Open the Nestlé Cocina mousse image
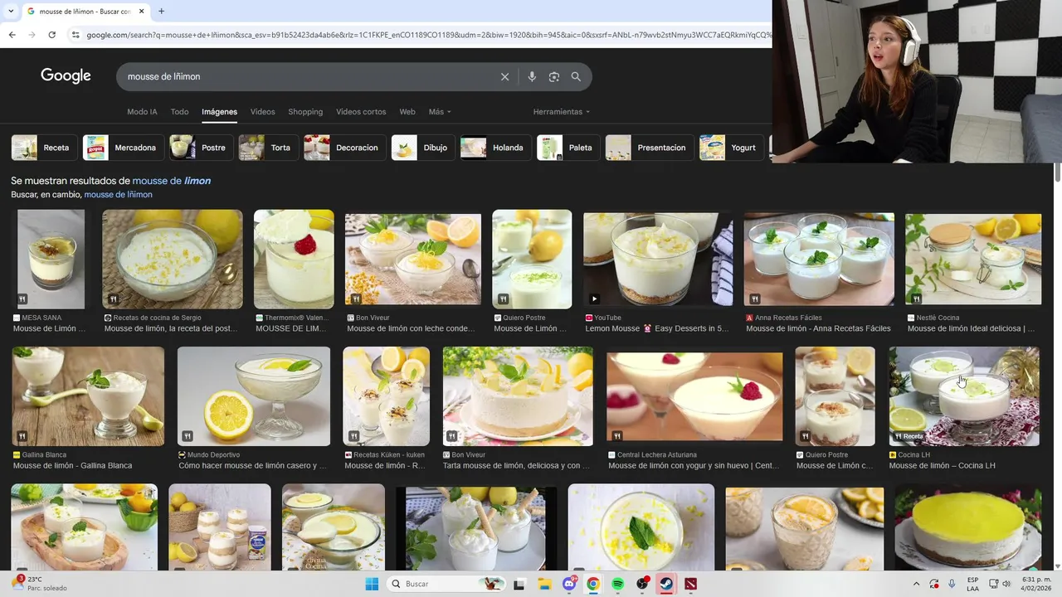Screen dimensions: 1062x597 pyautogui.click(x=973, y=259)
